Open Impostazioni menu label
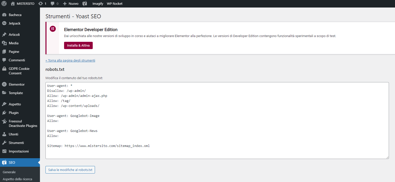 coord(19,151)
